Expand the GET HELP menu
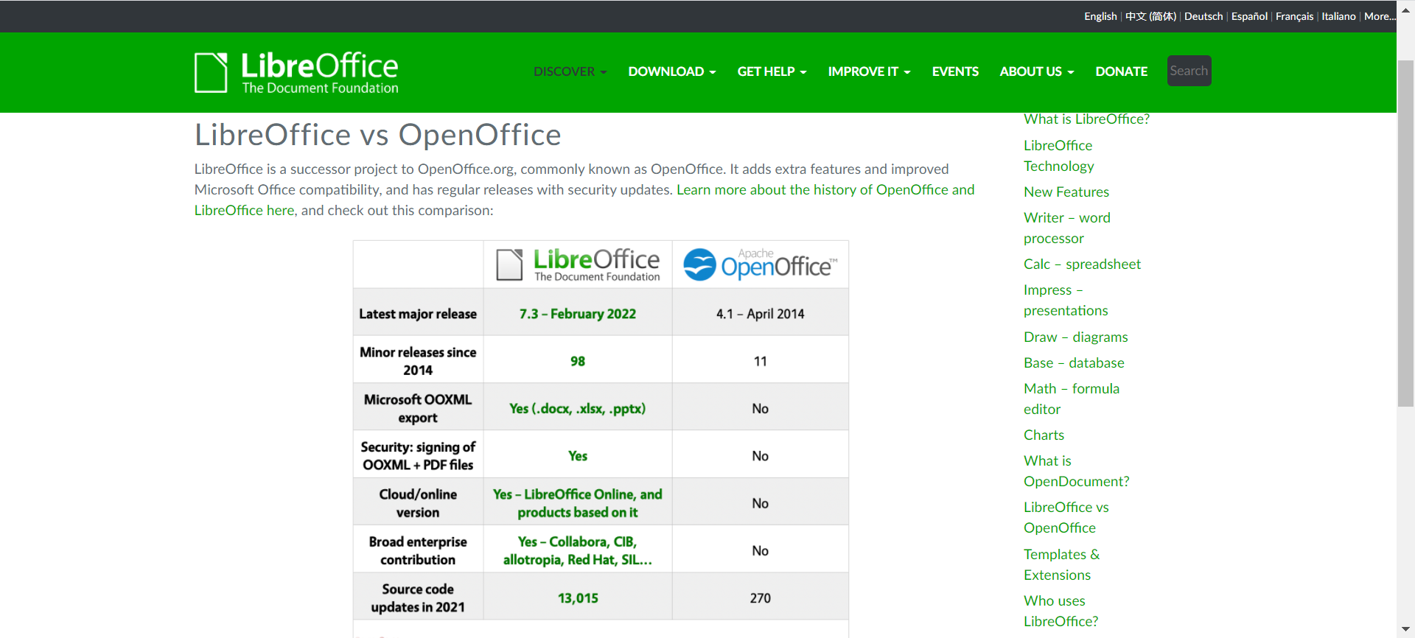 click(772, 71)
